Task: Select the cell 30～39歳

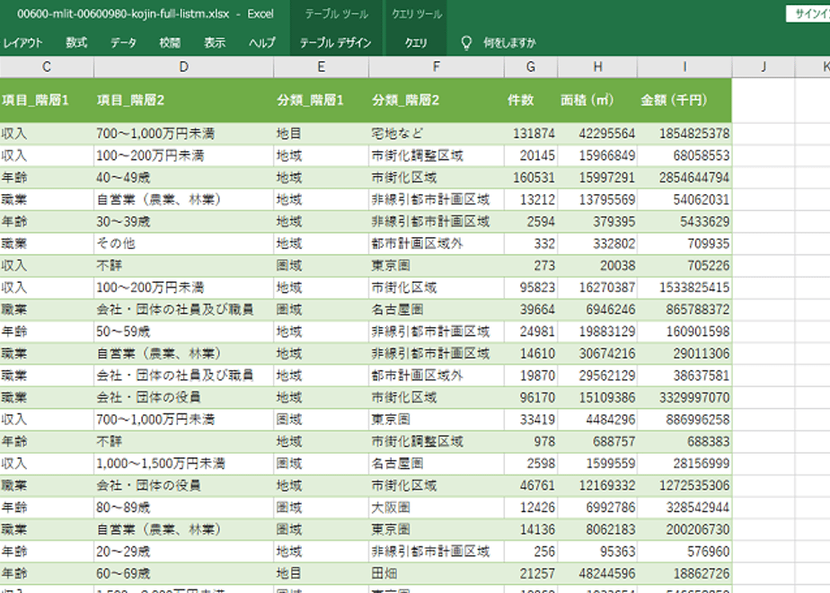Action: [x=183, y=221]
